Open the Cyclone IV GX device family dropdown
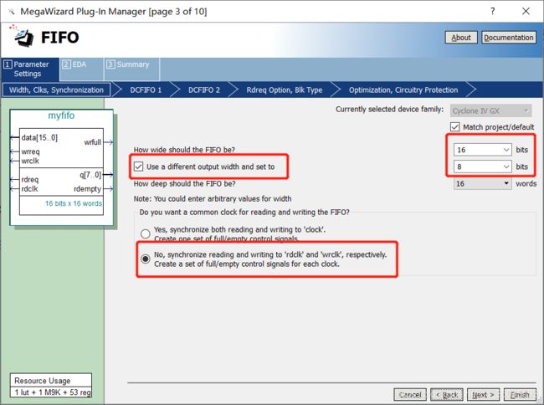 [x=490, y=111]
